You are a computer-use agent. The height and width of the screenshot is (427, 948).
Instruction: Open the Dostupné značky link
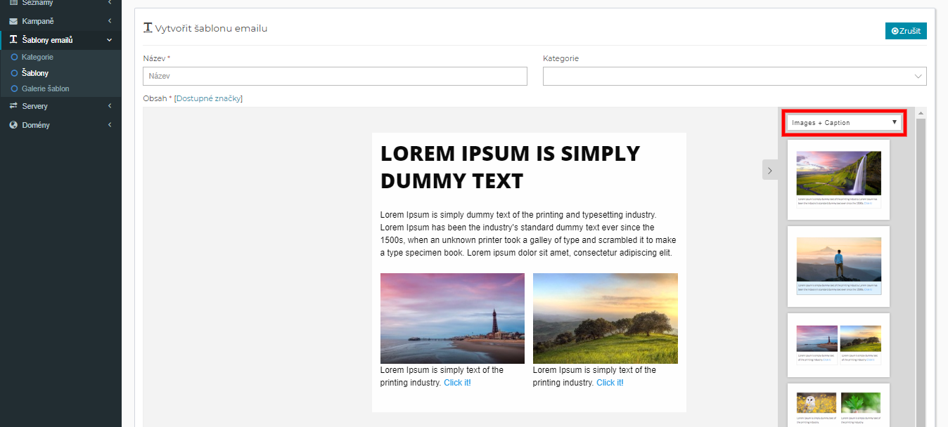click(x=208, y=98)
